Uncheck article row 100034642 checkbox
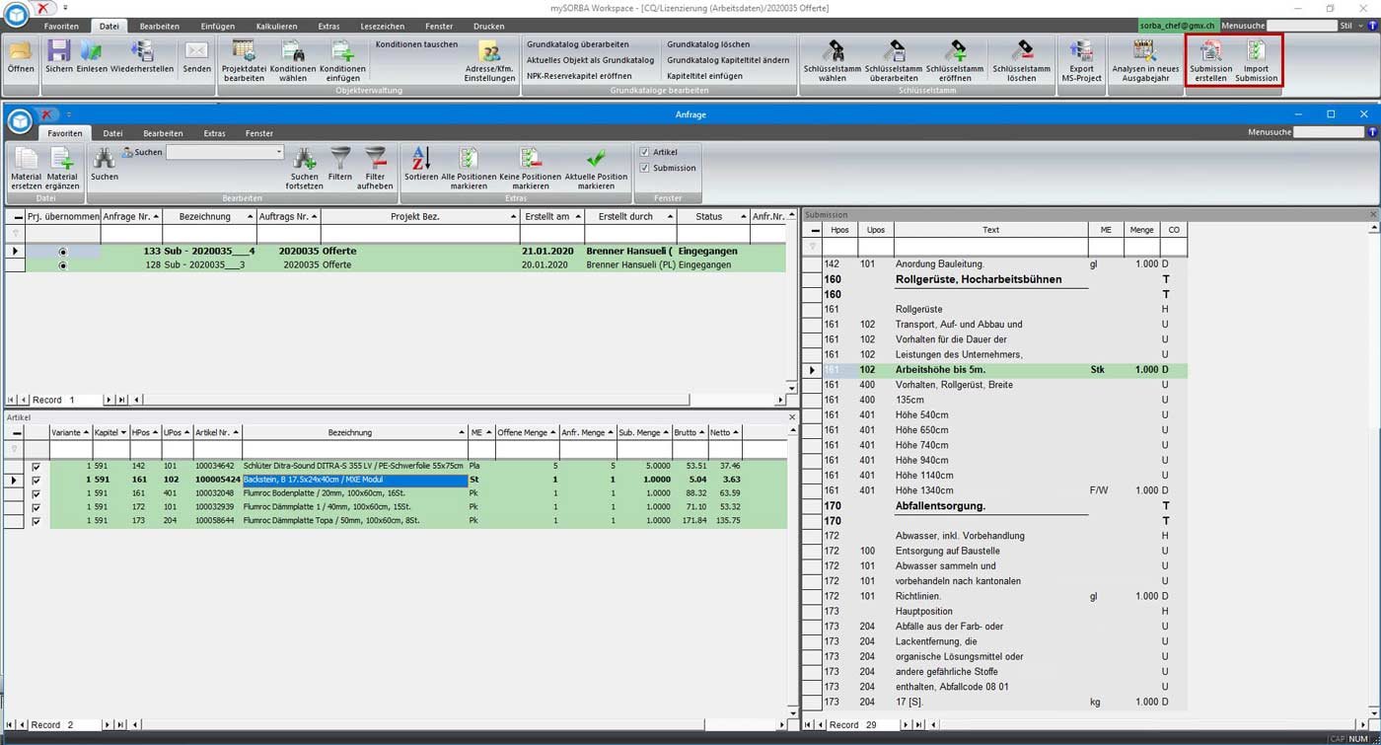Image resolution: width=1381 pixels, height=745 pixels. pos(36,466)
